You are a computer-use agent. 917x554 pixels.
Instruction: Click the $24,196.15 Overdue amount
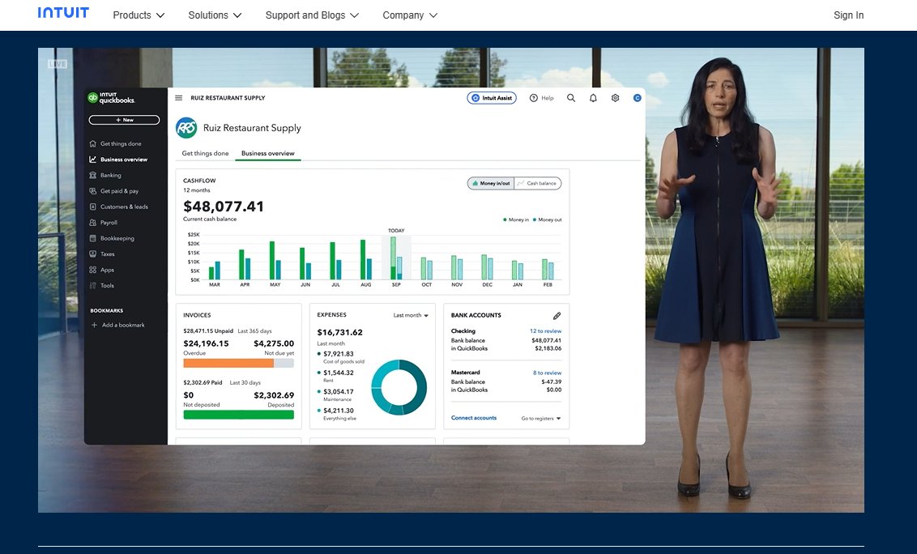[206, 343]
